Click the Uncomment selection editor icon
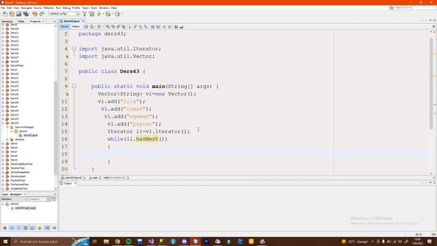The height and width of the screenshot is (246, 437). [182, 27]
